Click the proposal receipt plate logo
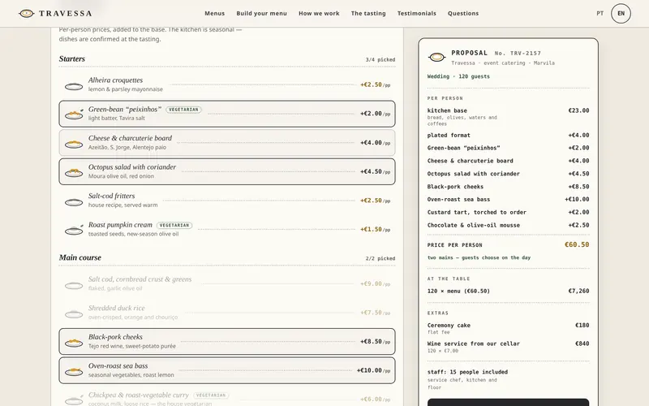Screen dimensions: 649x406 [437, 57]
